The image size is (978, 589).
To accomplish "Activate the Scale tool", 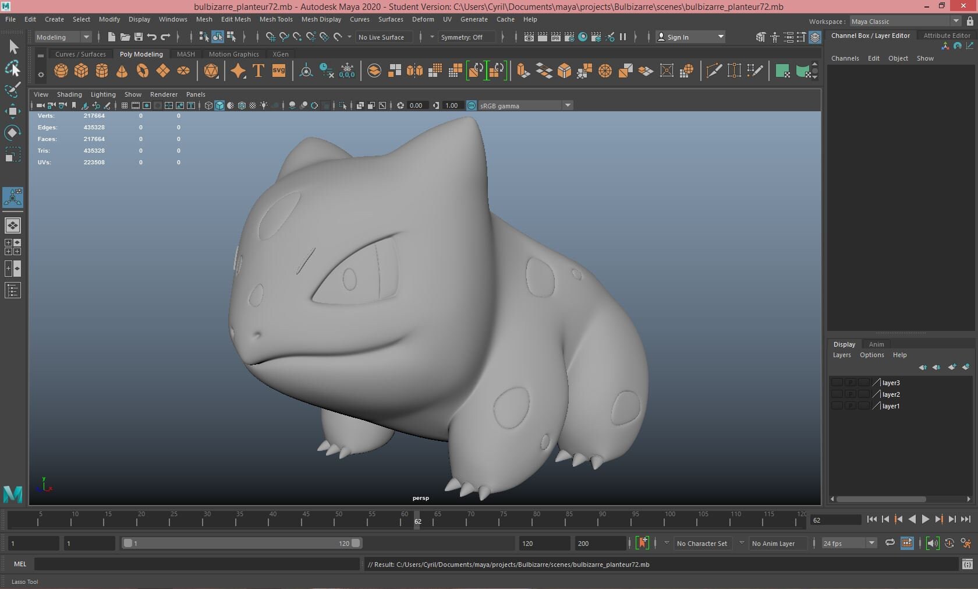I will pos(13,154).
